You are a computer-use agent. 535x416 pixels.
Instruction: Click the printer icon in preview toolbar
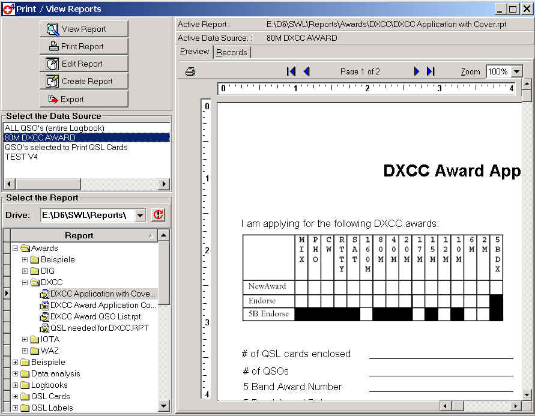click(x=190, y=71)
